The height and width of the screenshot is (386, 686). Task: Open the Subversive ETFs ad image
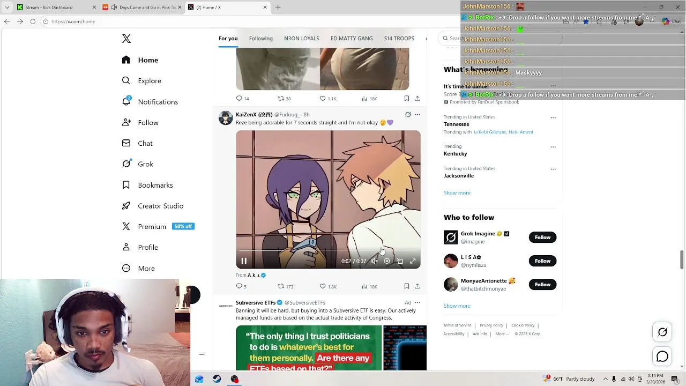point(331,348)
